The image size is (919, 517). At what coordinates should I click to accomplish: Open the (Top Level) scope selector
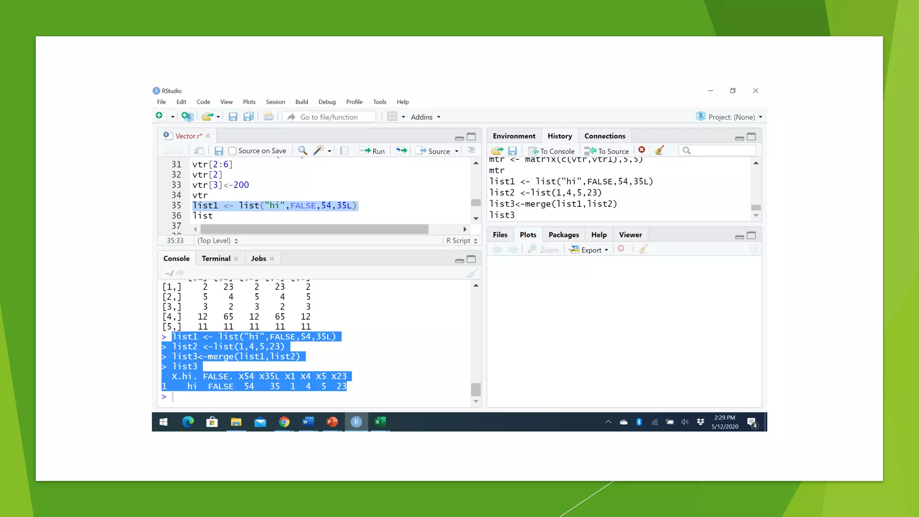218,241
